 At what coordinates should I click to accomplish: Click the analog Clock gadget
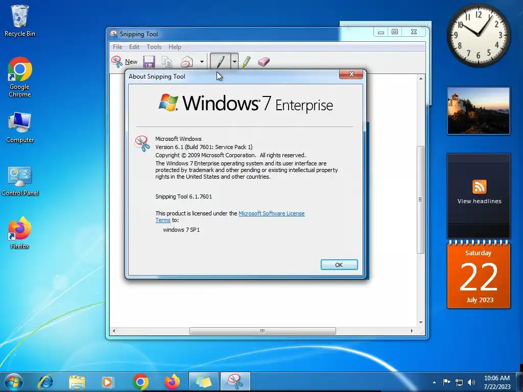[x=478, y=35]
